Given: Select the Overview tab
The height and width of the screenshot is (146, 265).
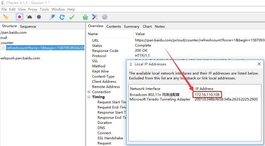Looking at the screenshot, I should coord(96,26).
